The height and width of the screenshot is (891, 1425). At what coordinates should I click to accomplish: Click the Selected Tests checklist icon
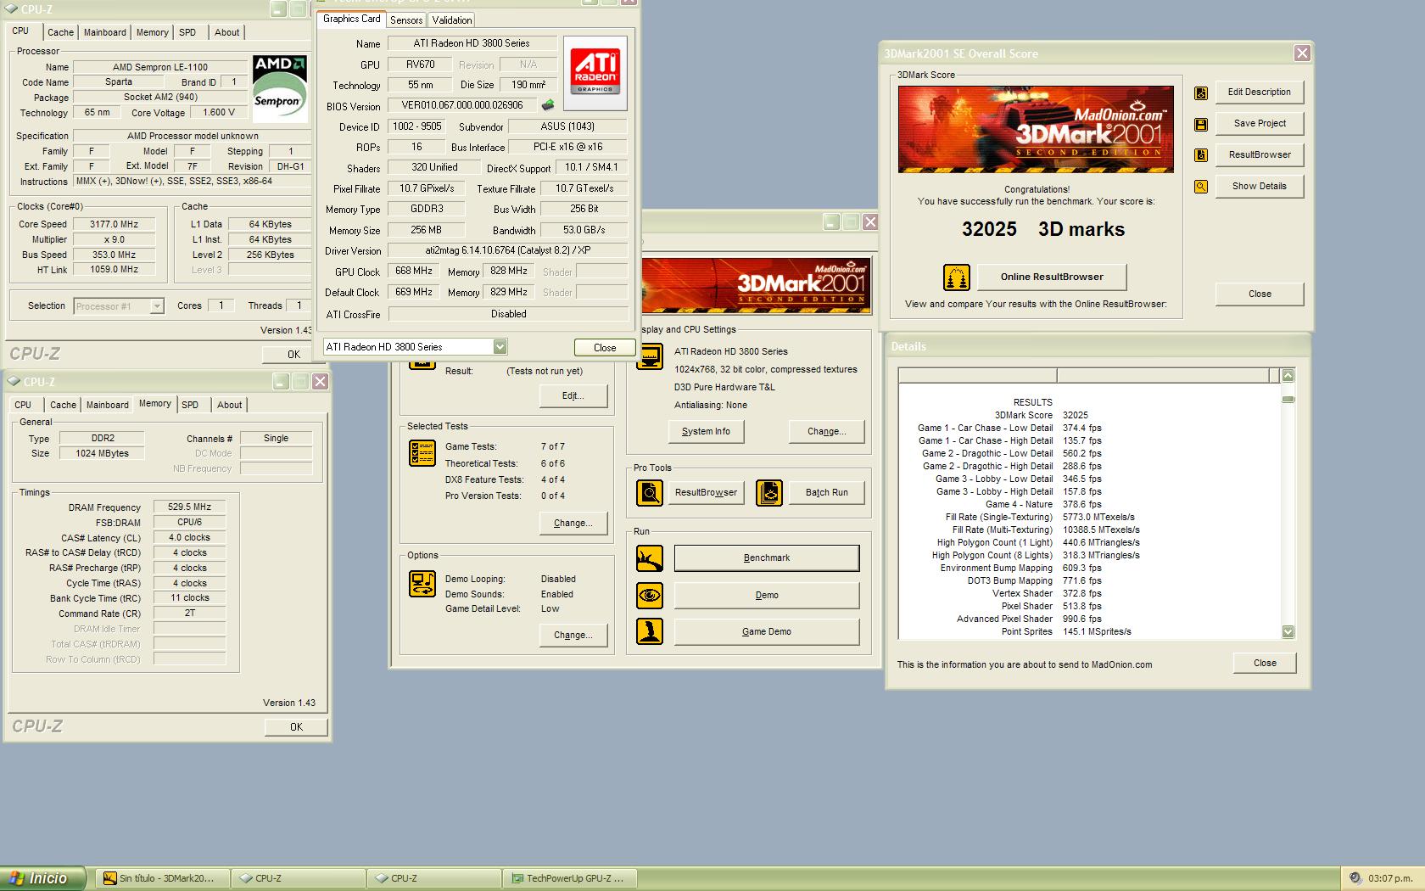click(x=422, y=454)
